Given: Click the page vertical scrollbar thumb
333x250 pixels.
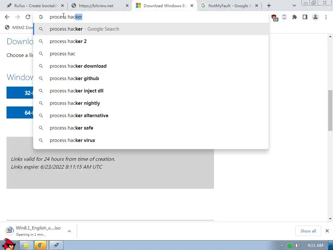Looking at the screenshot, I should [330, 111].
